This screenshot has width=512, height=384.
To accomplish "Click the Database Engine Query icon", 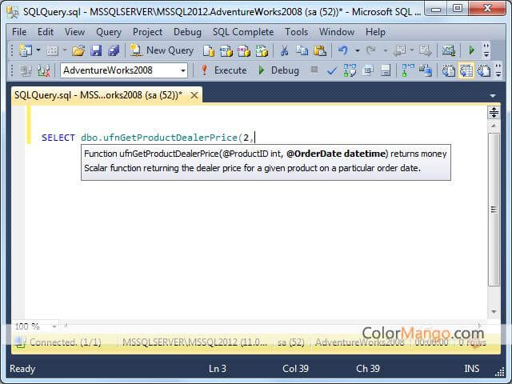I will point(208,50).
